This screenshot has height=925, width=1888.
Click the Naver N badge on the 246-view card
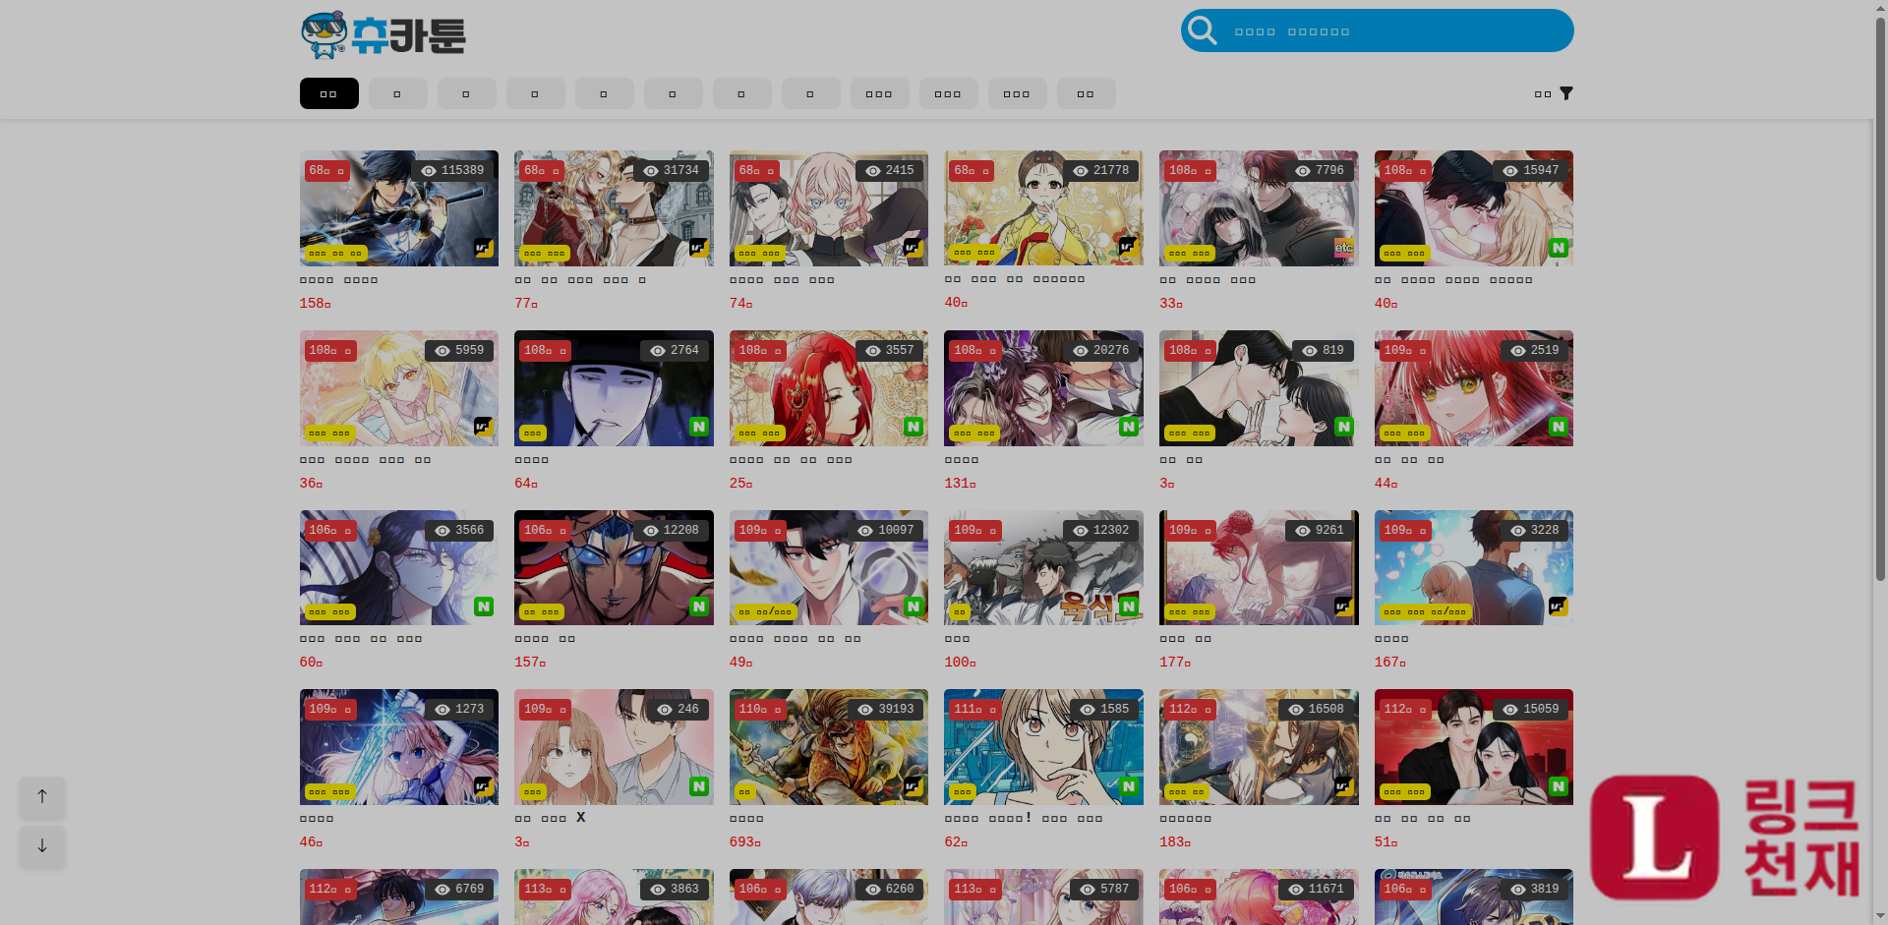(698, 786)
